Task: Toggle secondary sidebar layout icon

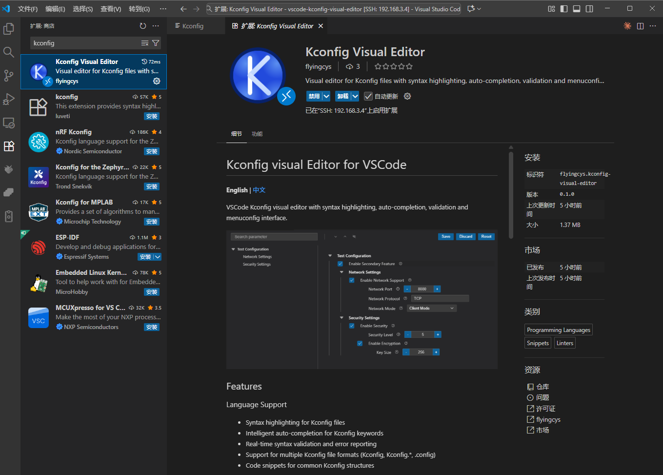Action: (589, 9)
